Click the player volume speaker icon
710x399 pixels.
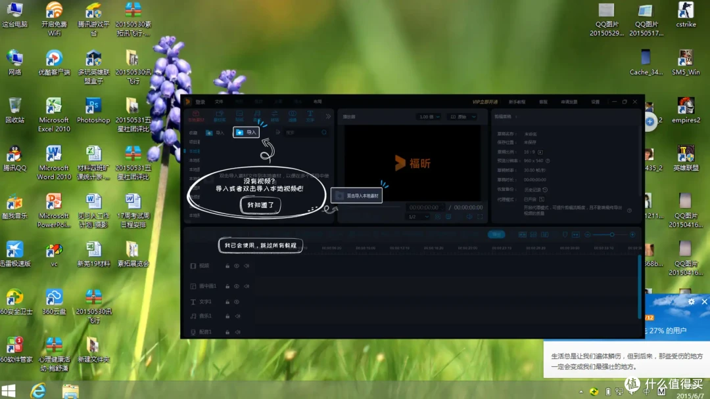[x=469, y=217]
